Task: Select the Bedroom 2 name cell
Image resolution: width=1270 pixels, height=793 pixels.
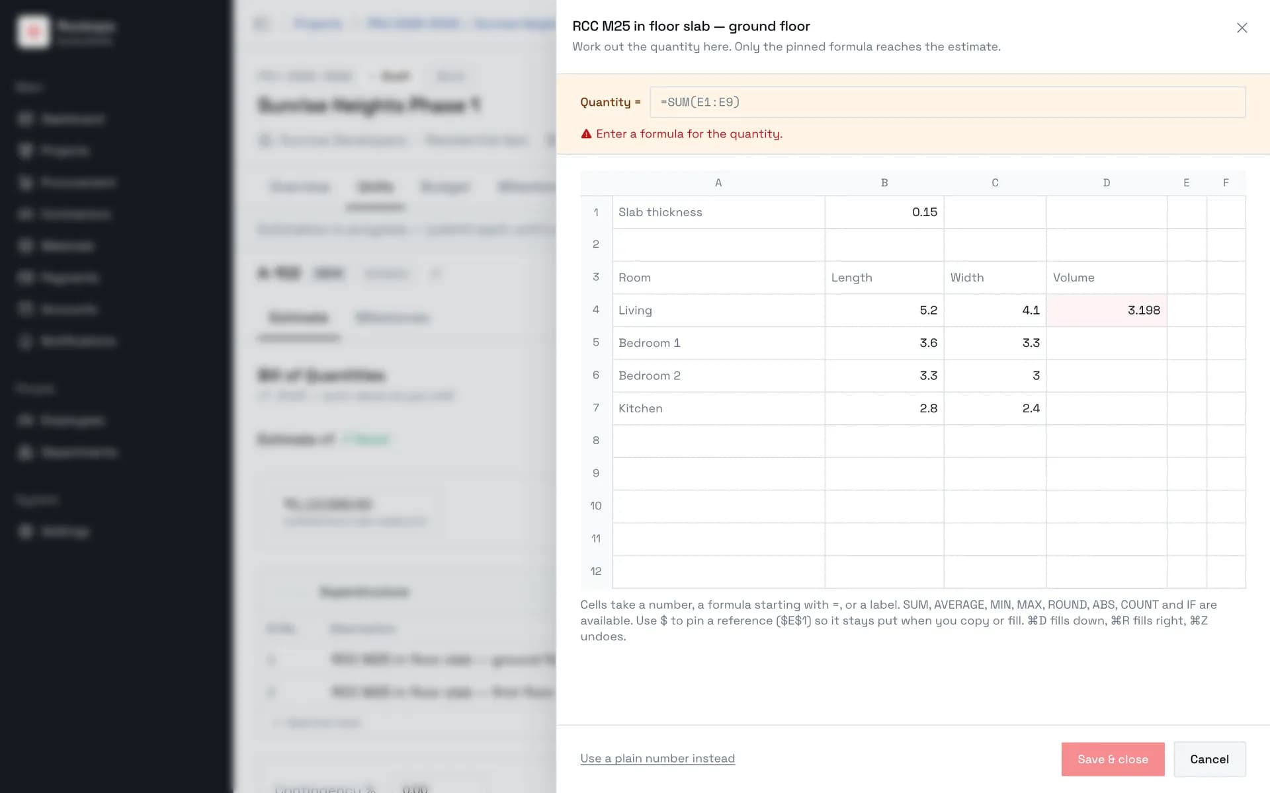Action: [x=718, y=375]
